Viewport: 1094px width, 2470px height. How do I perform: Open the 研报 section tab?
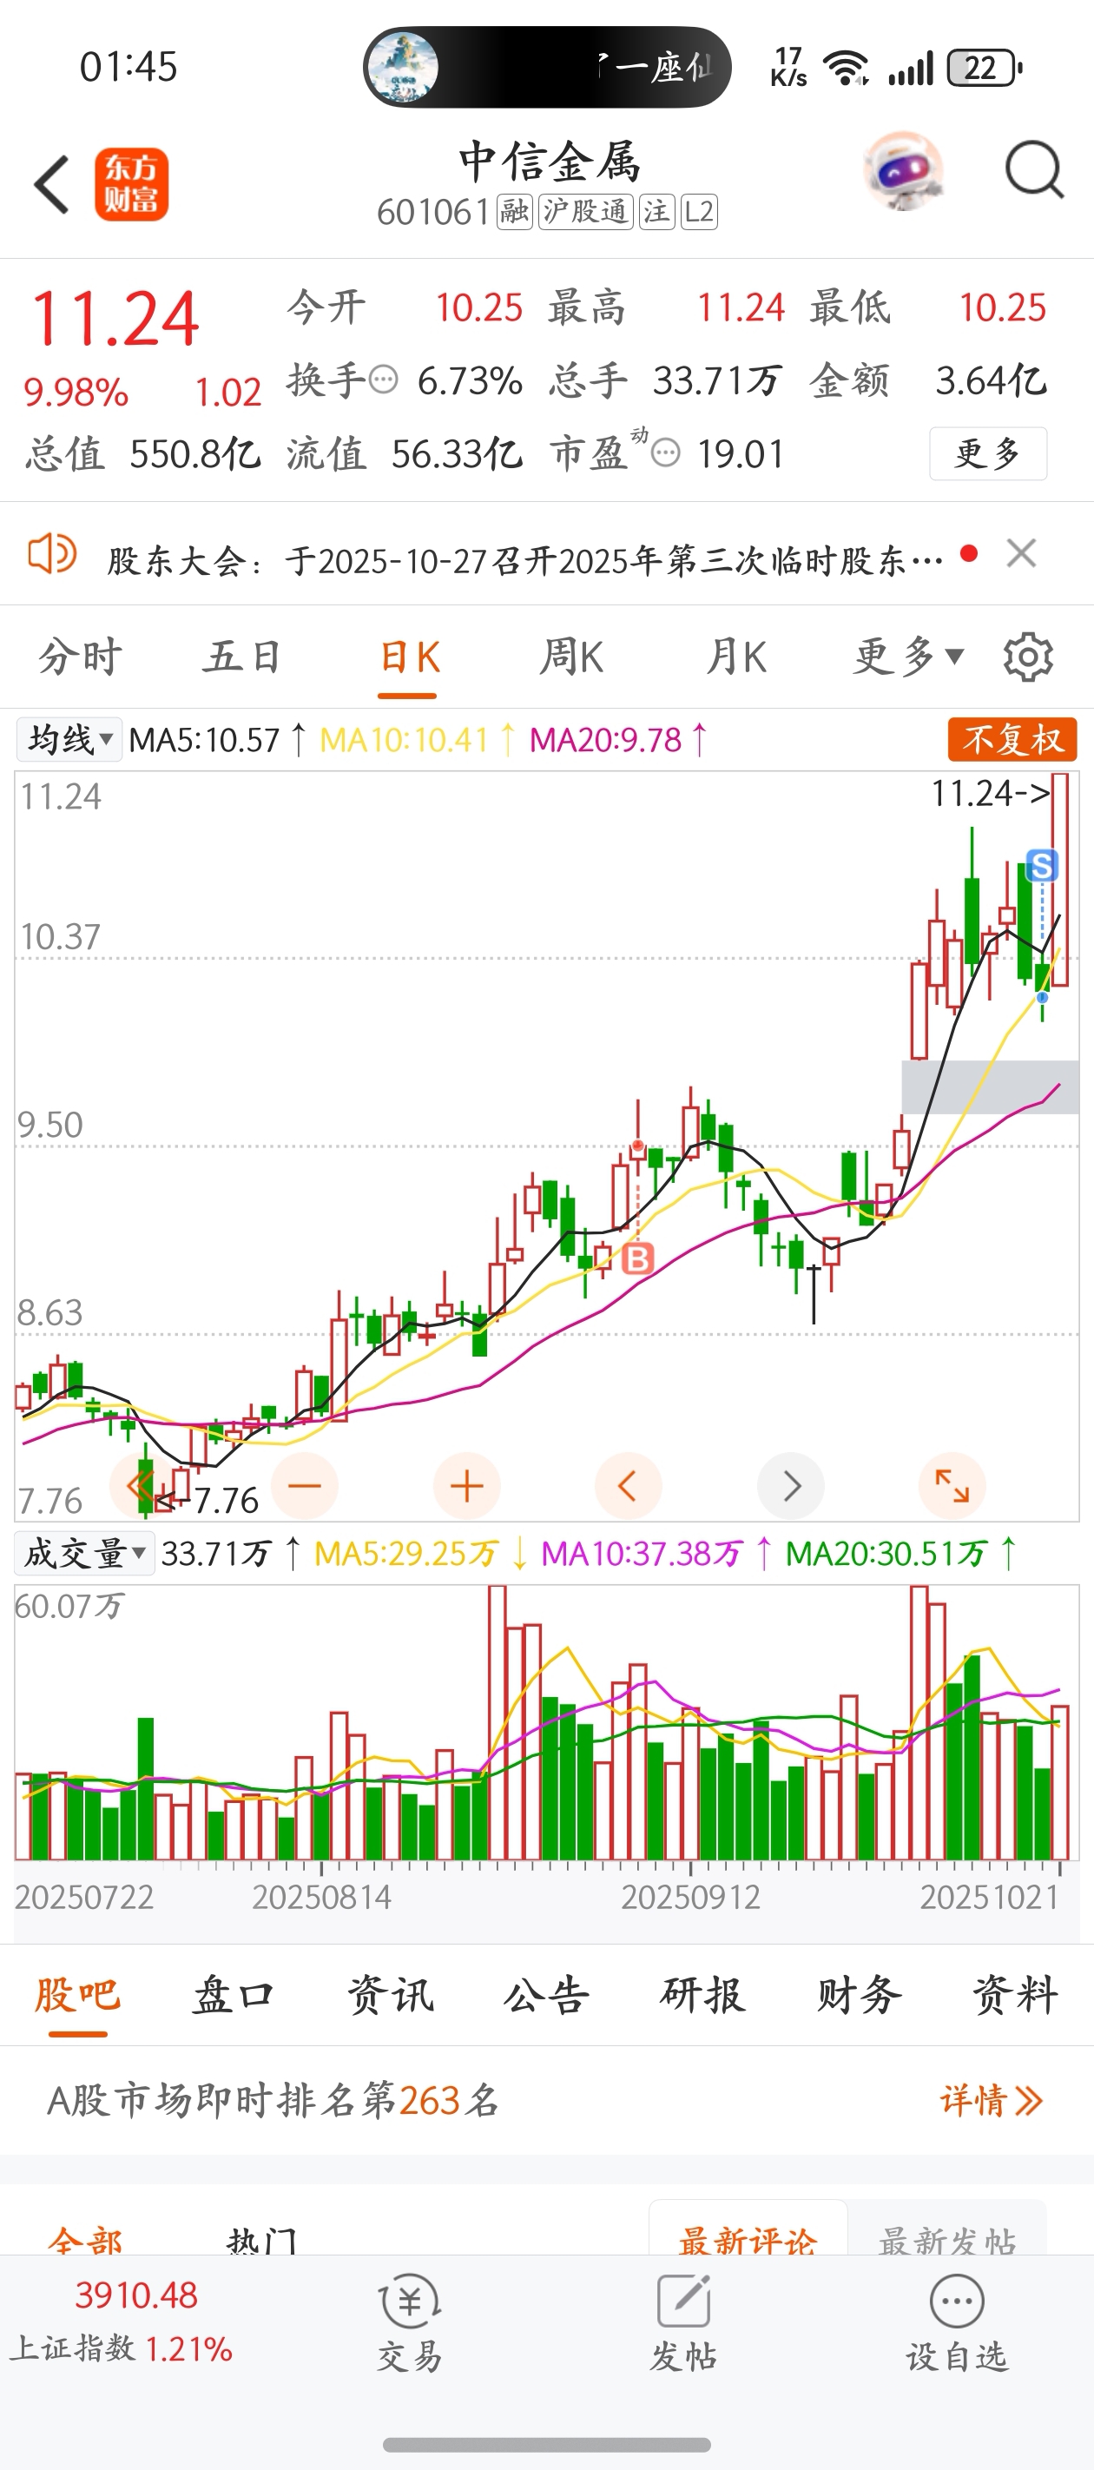coord(702,1996)
